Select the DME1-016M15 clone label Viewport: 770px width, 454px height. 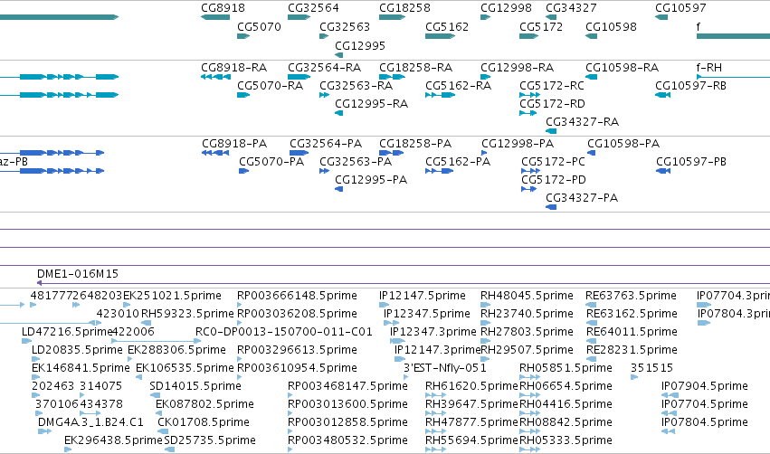(78, 273)
